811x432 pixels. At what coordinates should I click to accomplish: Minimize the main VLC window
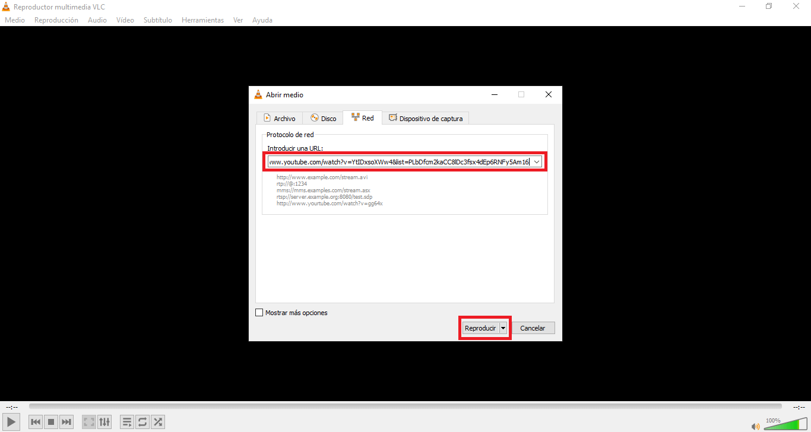742,6
